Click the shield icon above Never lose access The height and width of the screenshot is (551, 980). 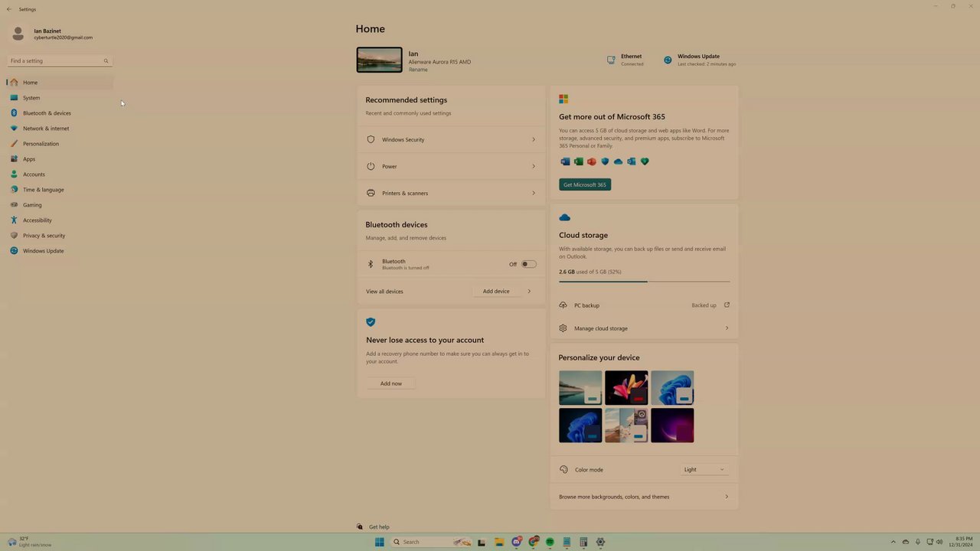371,322
